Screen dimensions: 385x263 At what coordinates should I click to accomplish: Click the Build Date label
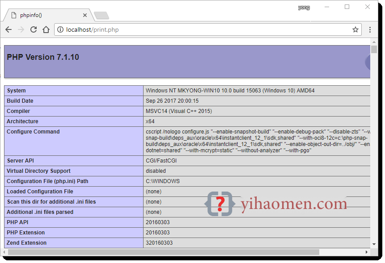click(20, 101)
